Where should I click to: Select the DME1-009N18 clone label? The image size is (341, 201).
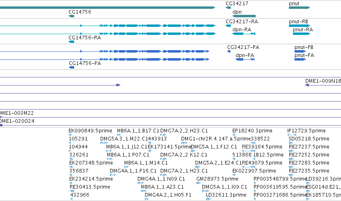323,81
